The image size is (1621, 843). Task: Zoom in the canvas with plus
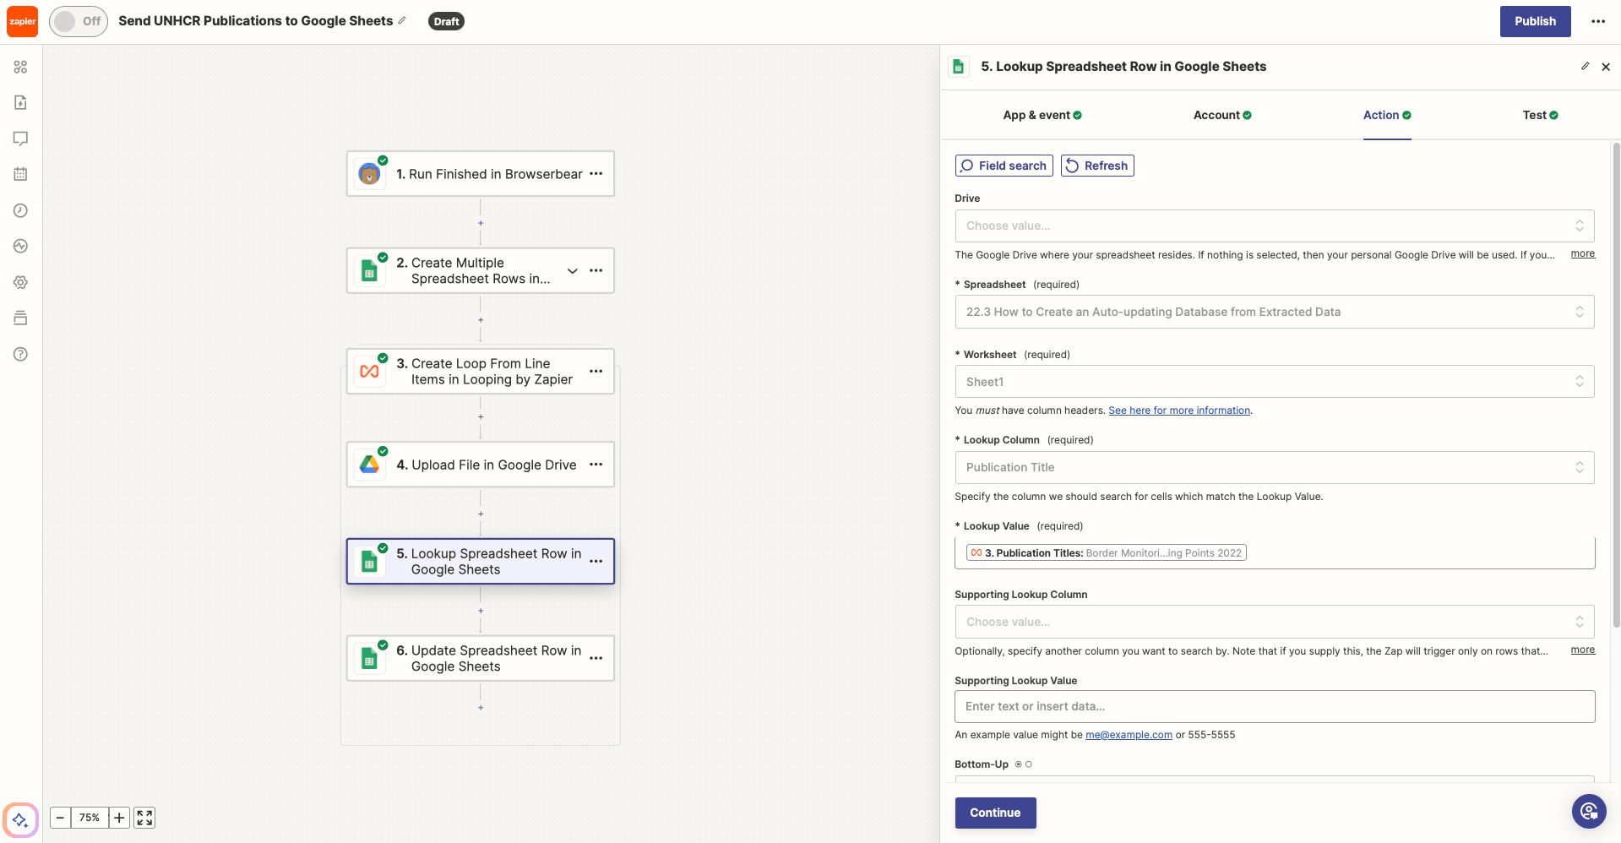(119, 818)
